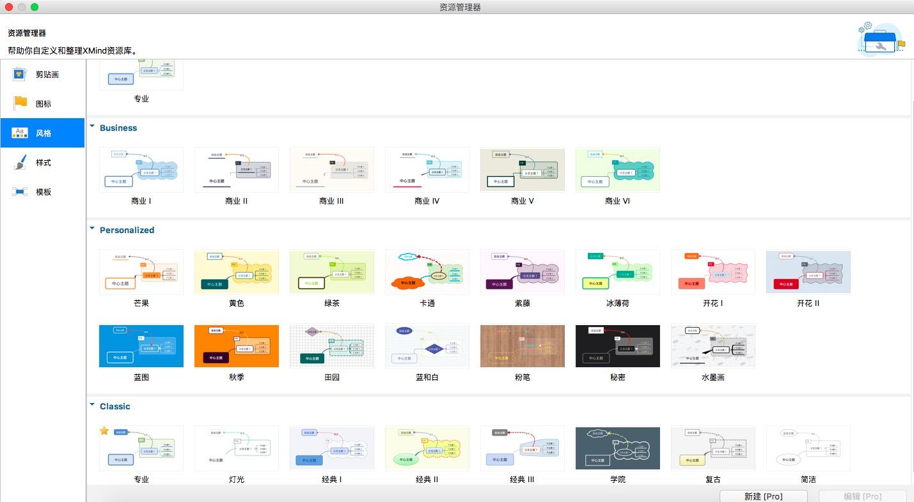Select the 经典 II style thumbnail
914x502 pixels.
click(427, 448)
